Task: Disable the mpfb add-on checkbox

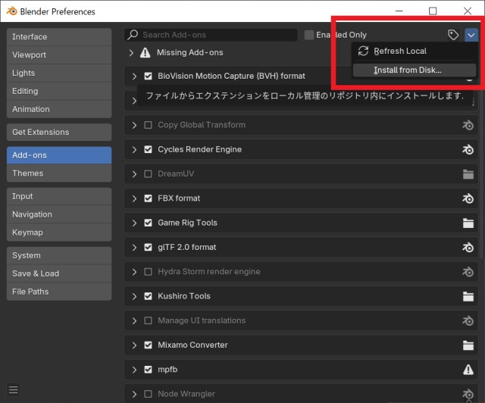Action: pos(149,369)
